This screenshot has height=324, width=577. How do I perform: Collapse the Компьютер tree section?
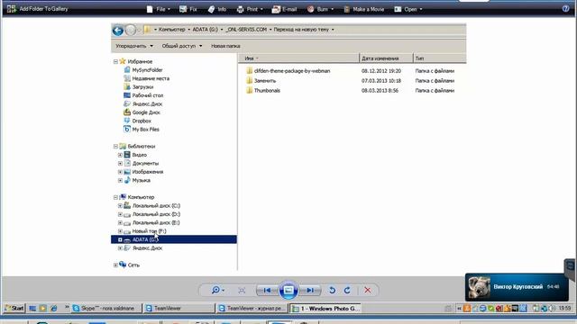pyautogui.click(x=115, y=197)
